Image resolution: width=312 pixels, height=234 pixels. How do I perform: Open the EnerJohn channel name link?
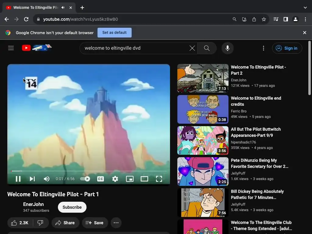click(34, 204)
